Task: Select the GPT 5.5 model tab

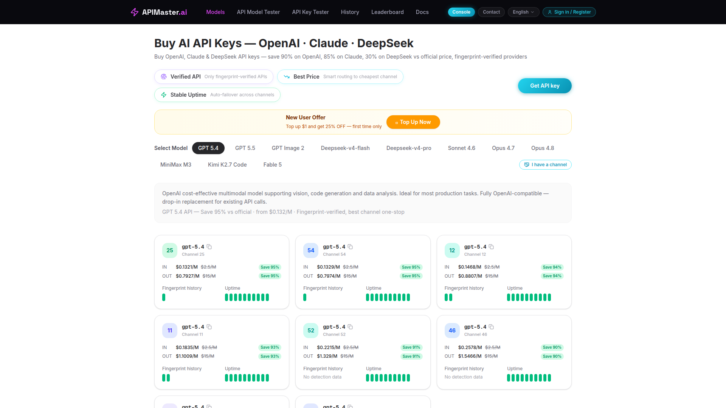Action: pos(245,148)
